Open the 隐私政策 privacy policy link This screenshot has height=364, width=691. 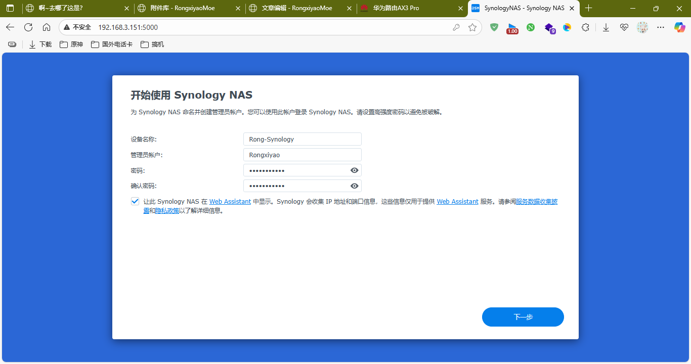167,211
